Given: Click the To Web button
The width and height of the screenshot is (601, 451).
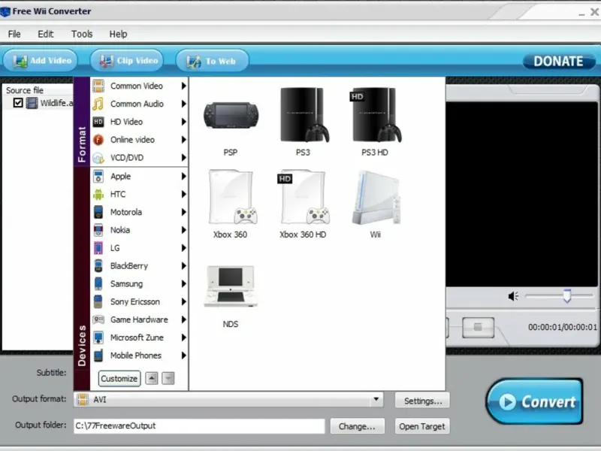Looking at the screenshot, I should (213, 61).
